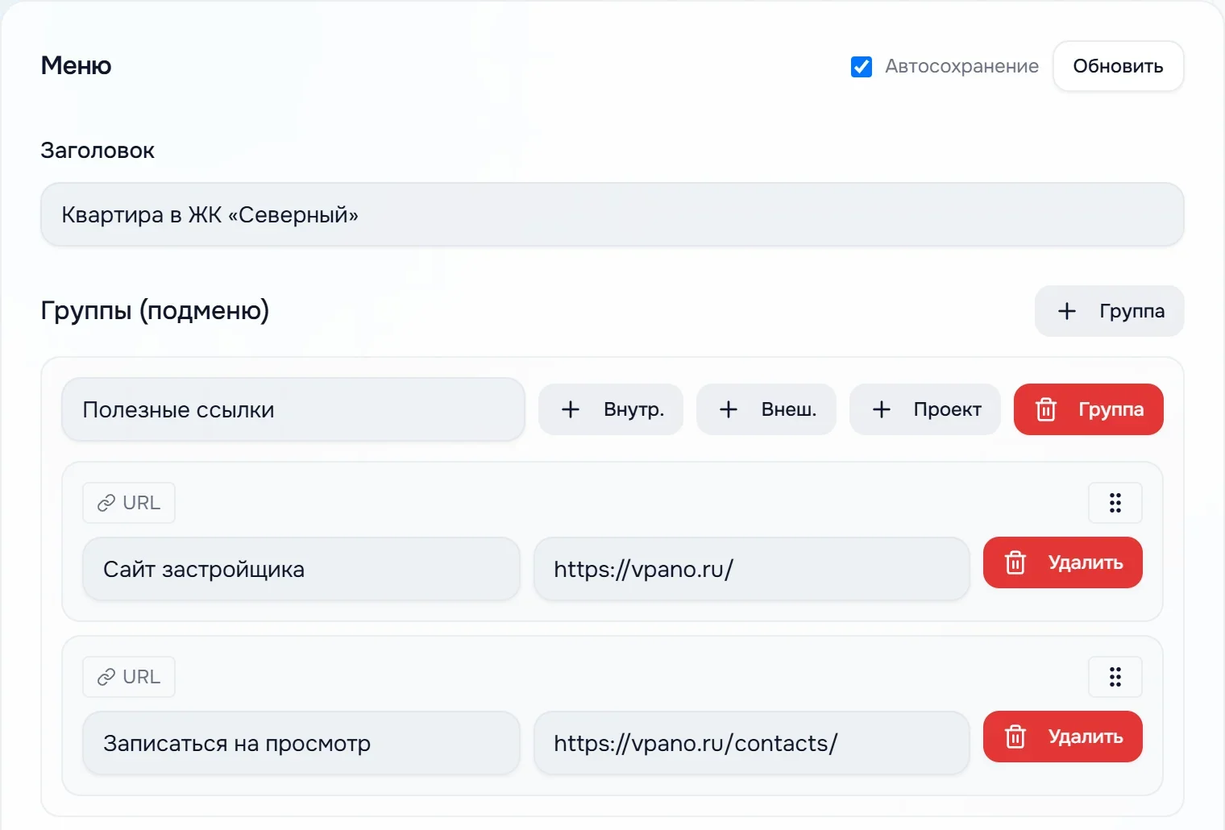Add external link with + Внеш. button
Viewport: 1225px width, 830px height.
click(766, 409)
